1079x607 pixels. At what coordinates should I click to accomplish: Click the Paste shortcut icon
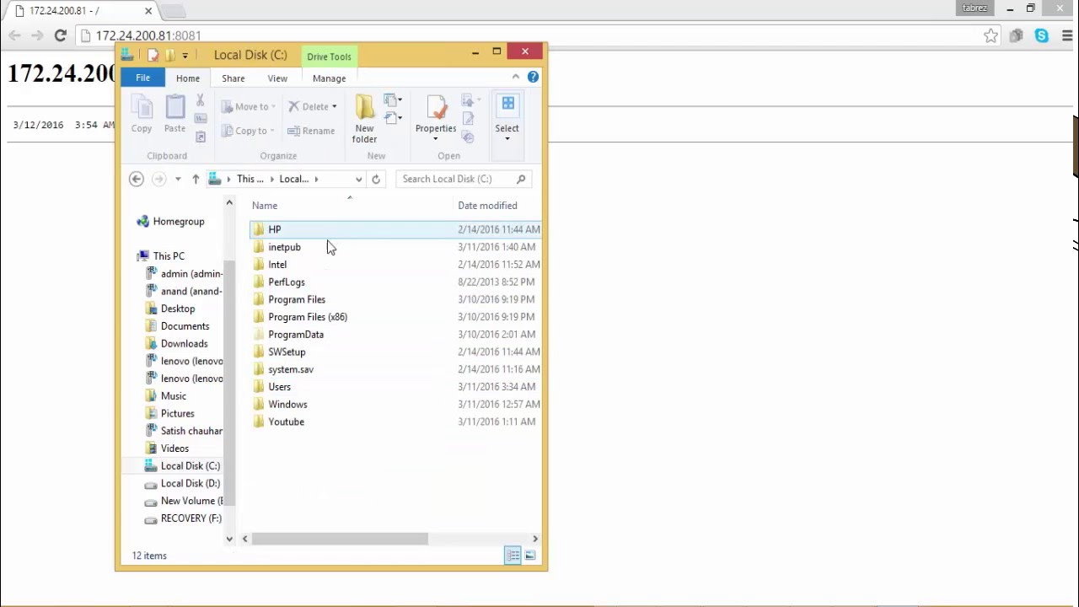(x=200, y=137)
